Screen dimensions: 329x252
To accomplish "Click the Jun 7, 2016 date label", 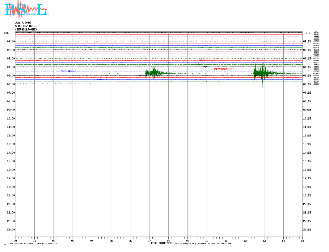I will click(23, 23).
